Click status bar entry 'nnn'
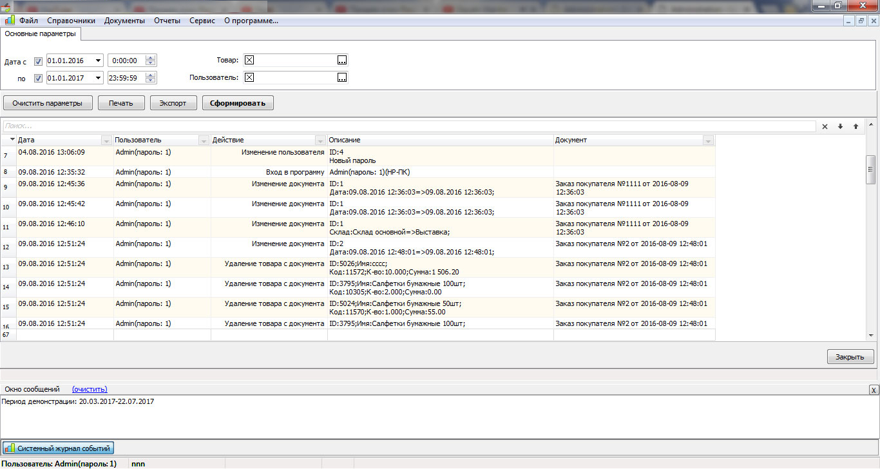This screenshot has height=469, width=880. 138,464
